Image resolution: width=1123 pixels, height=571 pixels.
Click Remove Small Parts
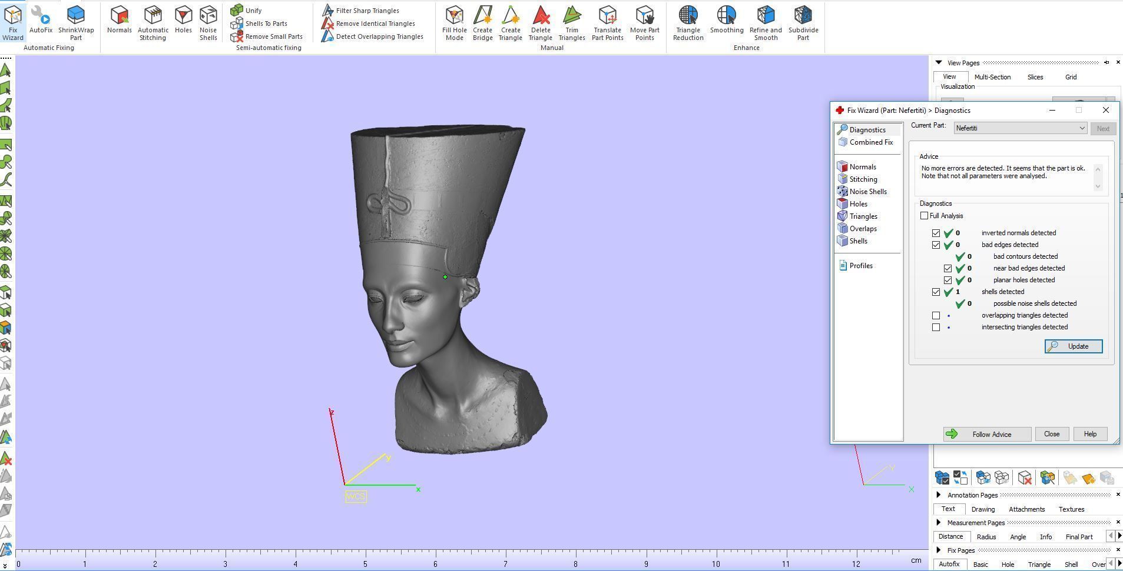pos(267,36)
